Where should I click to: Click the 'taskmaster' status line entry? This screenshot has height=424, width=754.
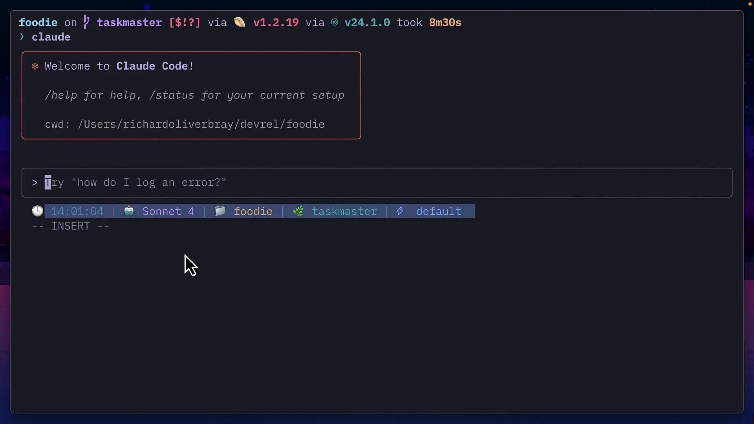click(344, 211)
